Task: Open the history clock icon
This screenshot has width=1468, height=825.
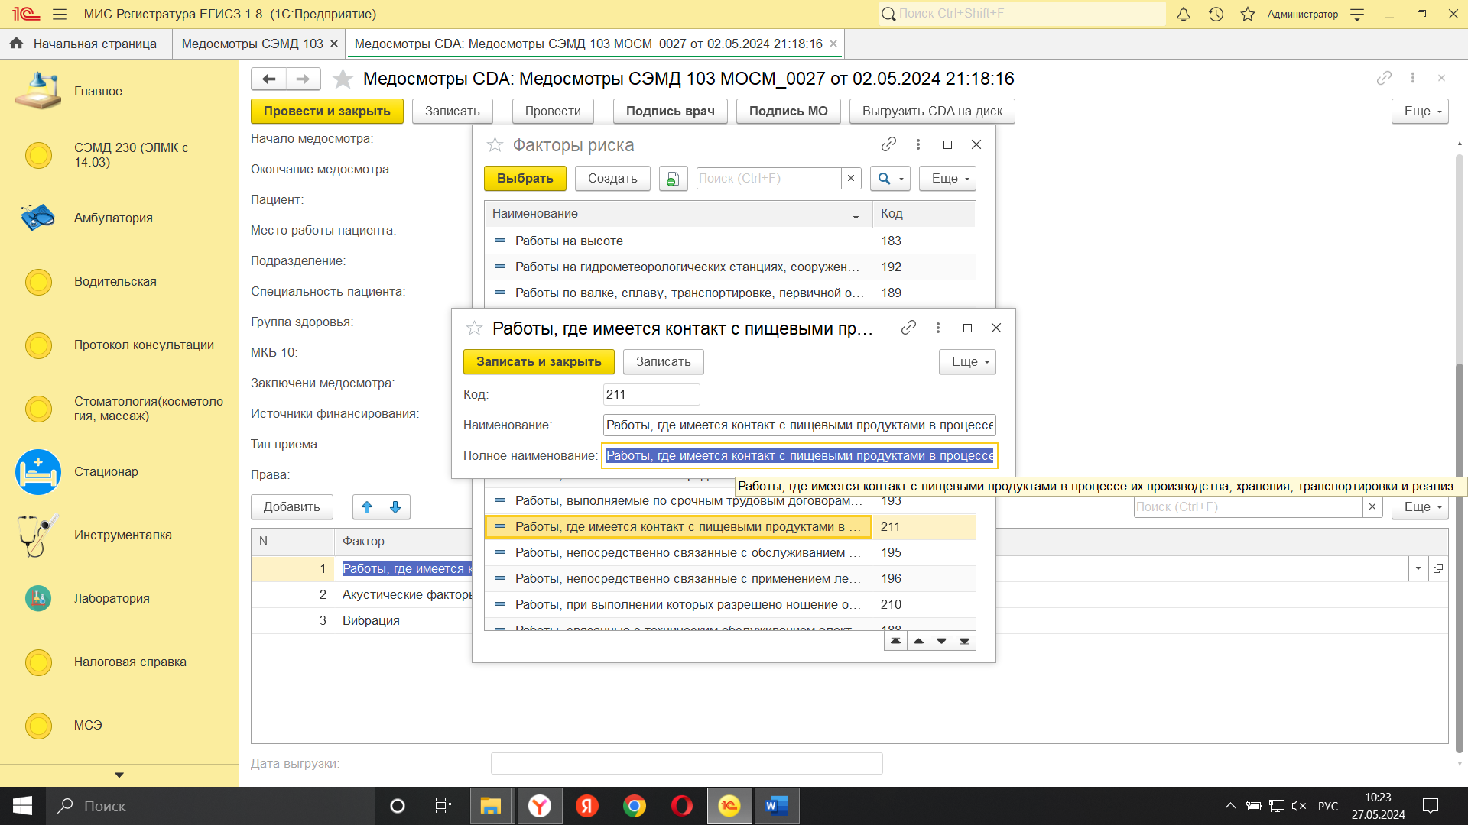Action: tap(1216, 14)
